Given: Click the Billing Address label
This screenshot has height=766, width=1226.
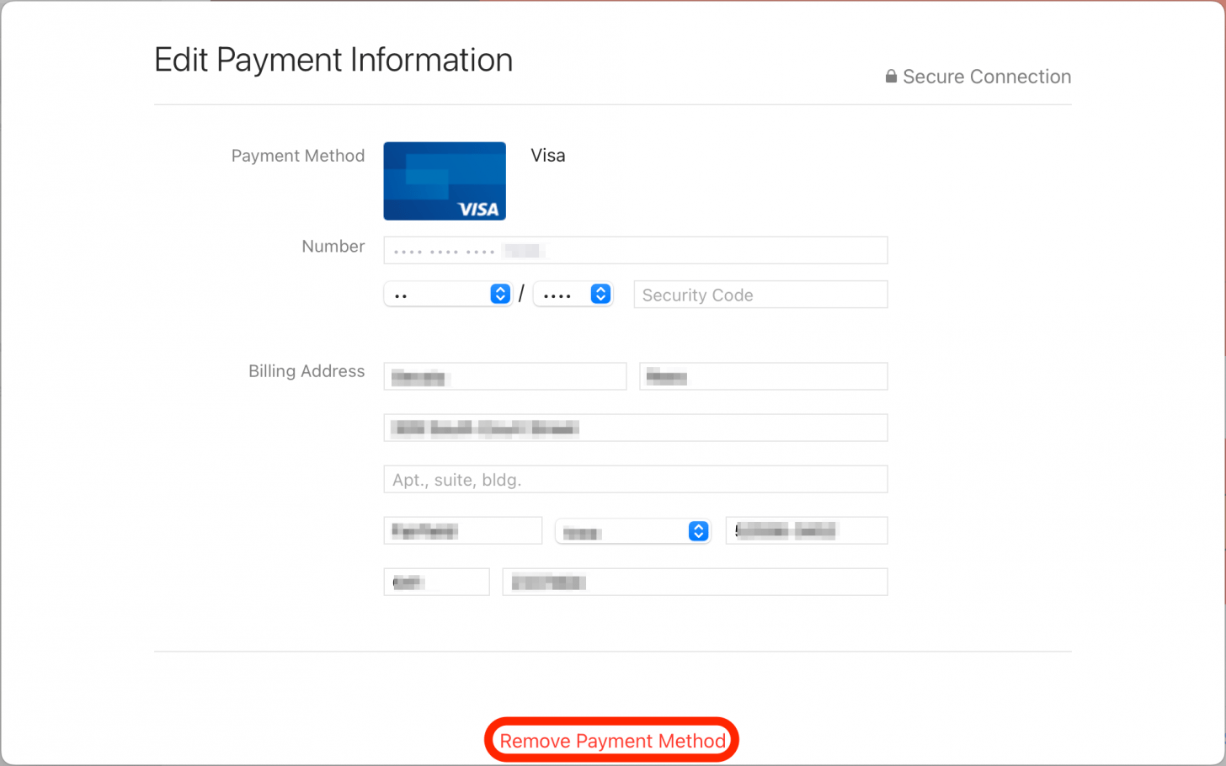Looking at the screenshot, I should click(306, 371).
